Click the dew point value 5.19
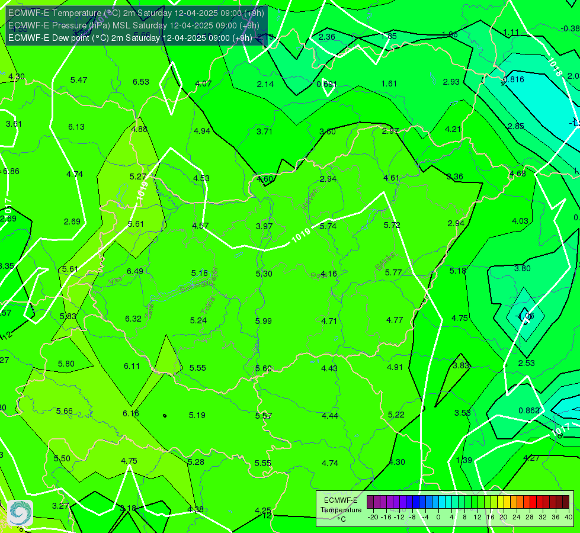The height and width of the screenshot is (533, 580). pos(197,415)
